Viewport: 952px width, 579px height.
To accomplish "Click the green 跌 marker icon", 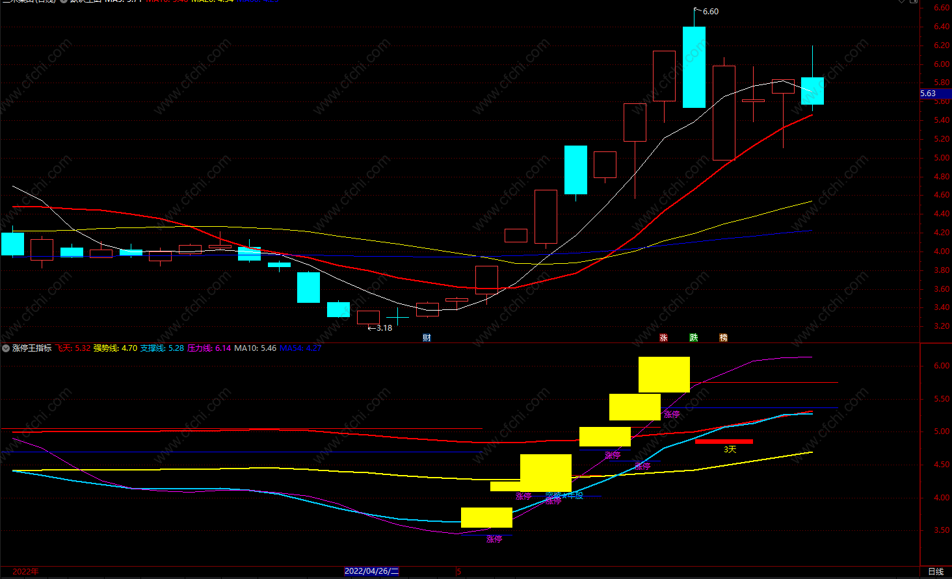I will click(693, 337).
